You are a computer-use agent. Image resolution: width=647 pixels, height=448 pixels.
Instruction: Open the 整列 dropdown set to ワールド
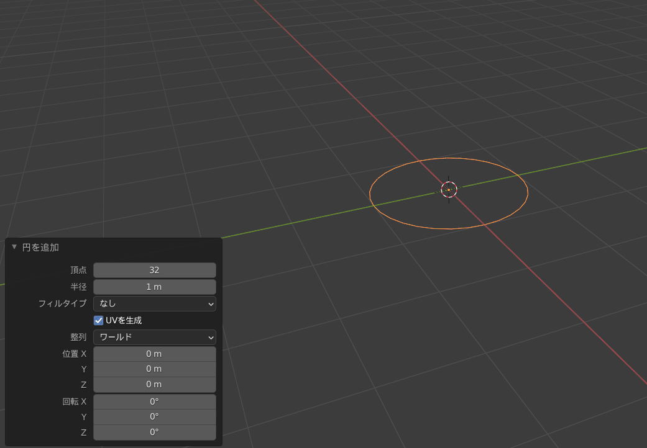155,337
